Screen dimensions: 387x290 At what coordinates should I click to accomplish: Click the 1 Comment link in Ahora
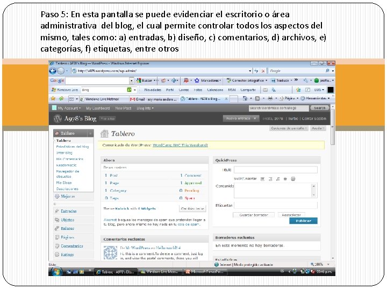tap(190, 175)
